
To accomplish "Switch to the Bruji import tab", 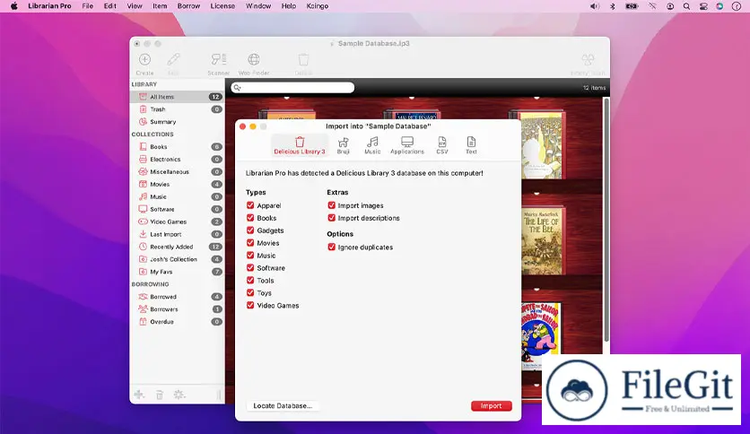I will tap(343, 145).
